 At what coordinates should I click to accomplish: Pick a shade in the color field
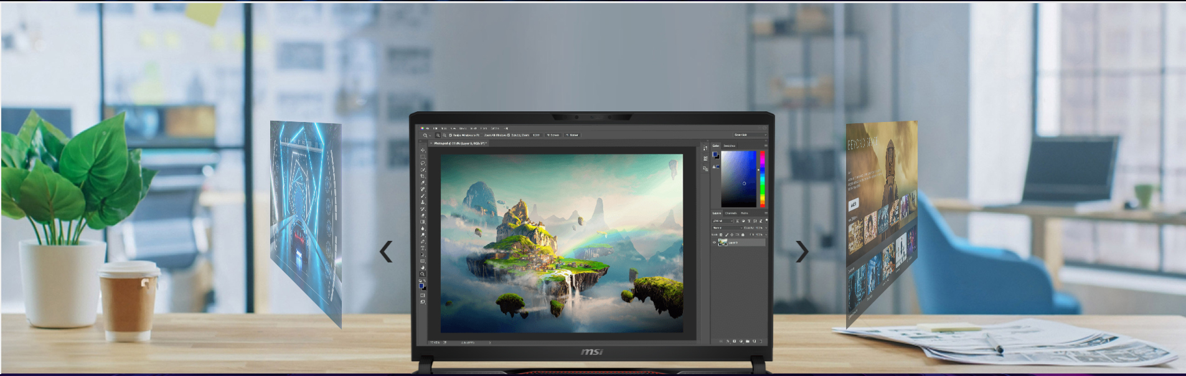point(738,179)
